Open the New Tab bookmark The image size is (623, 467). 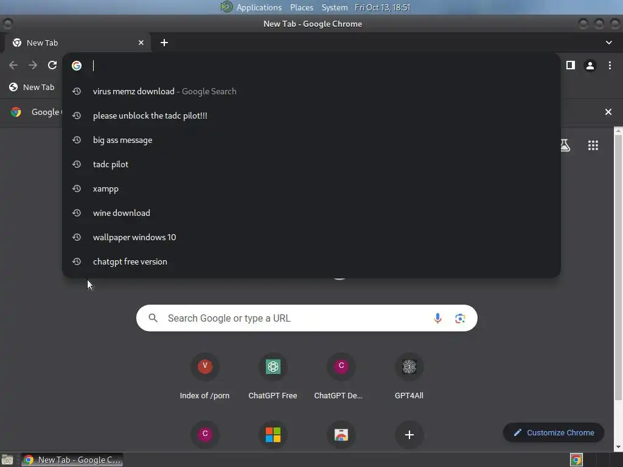coord(32,87)
